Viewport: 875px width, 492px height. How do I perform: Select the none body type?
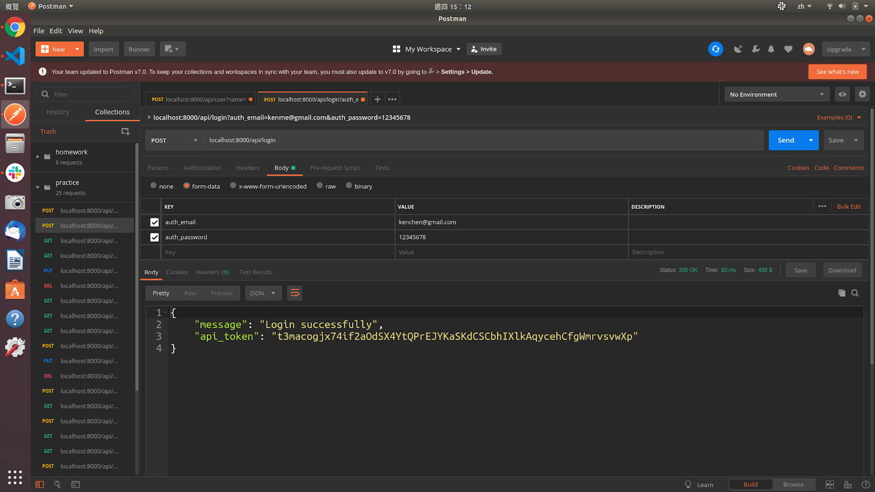point(154,186)
